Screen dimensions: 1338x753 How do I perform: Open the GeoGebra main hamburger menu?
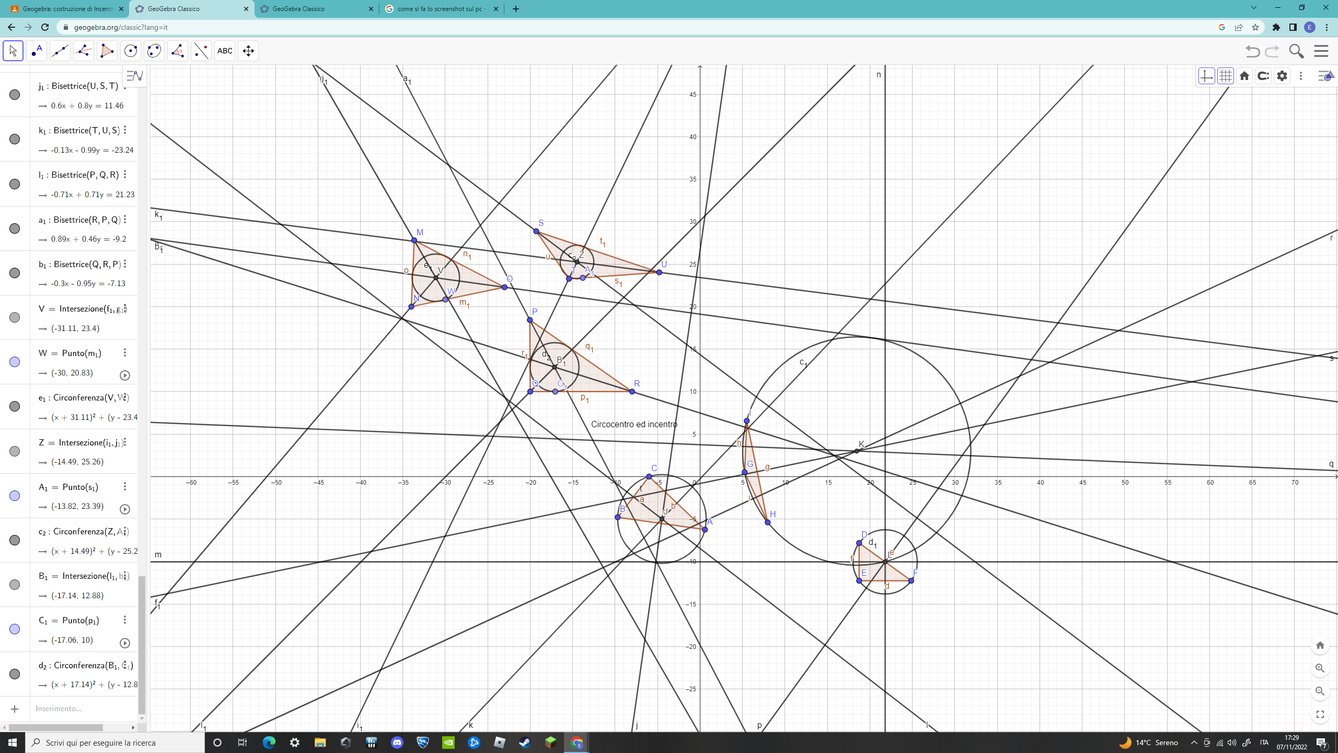(1321, 51)
